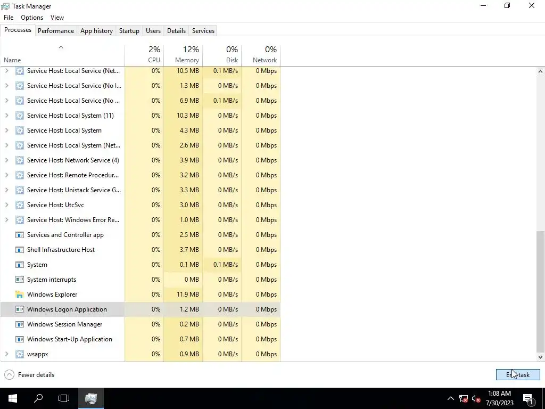Click the muted speaker tray icon
The image size is (545, 409).
pyautogui.click(x=476, y=398)
